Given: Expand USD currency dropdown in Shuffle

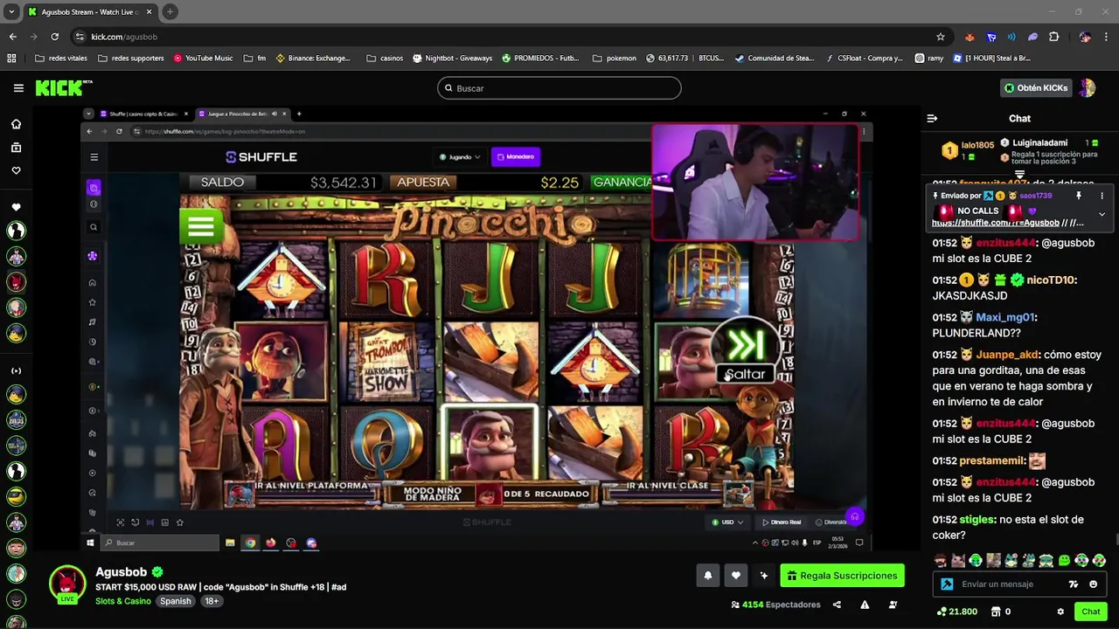Looking at the screenshot, I should click(x=727, y=522).
